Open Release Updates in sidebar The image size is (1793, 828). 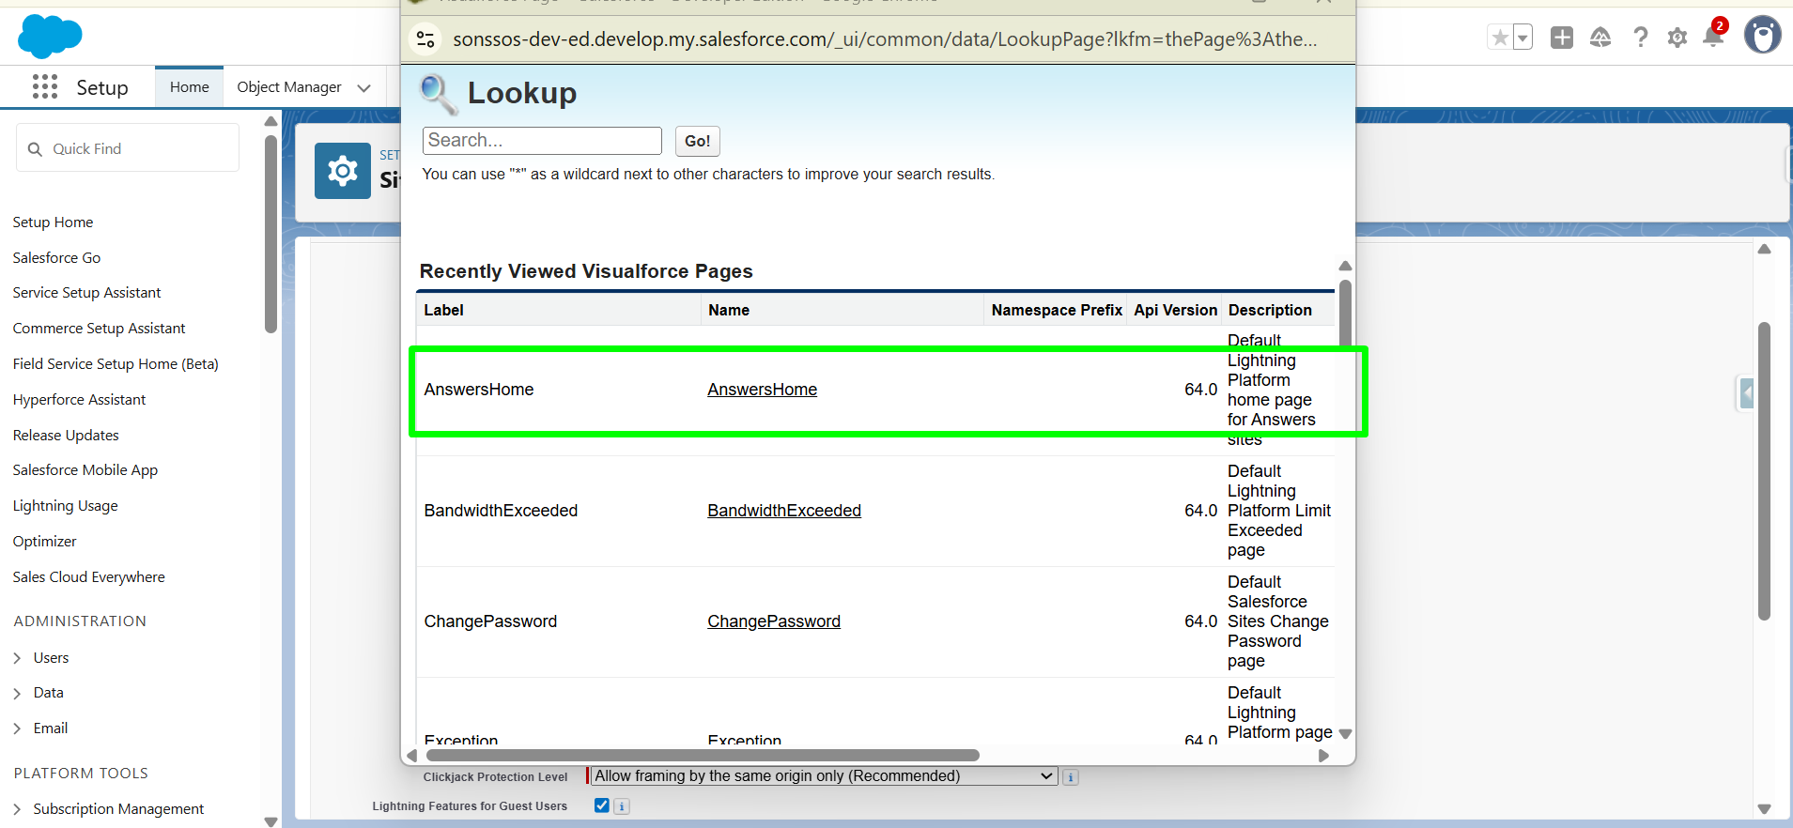(x=66, y=436)
